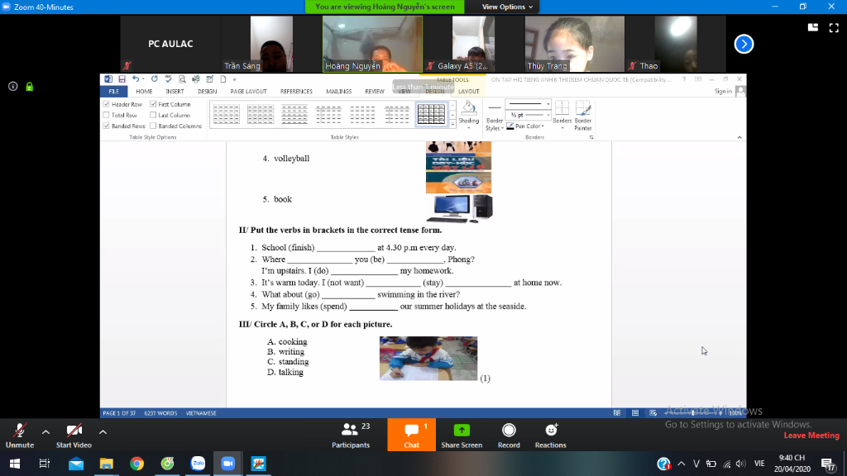Click VIETNAMESE language in status bar
The image size is (847, 476).
coord(201,413)
